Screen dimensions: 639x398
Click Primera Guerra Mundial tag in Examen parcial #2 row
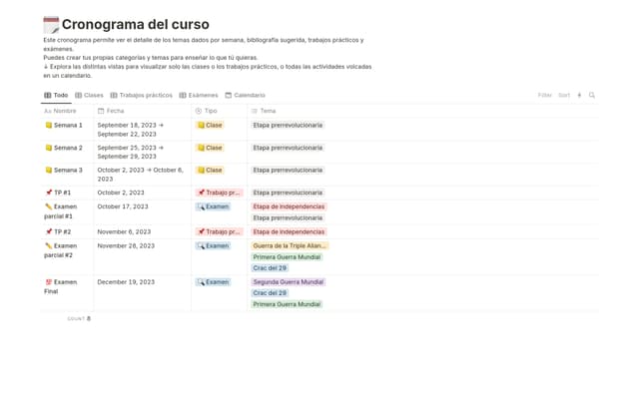pyautogui.click(x=287, y=257)
